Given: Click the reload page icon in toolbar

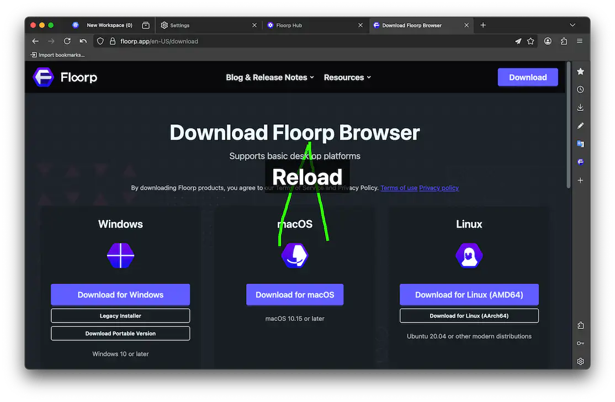Looking at the screenshot, I should point(67,41).
